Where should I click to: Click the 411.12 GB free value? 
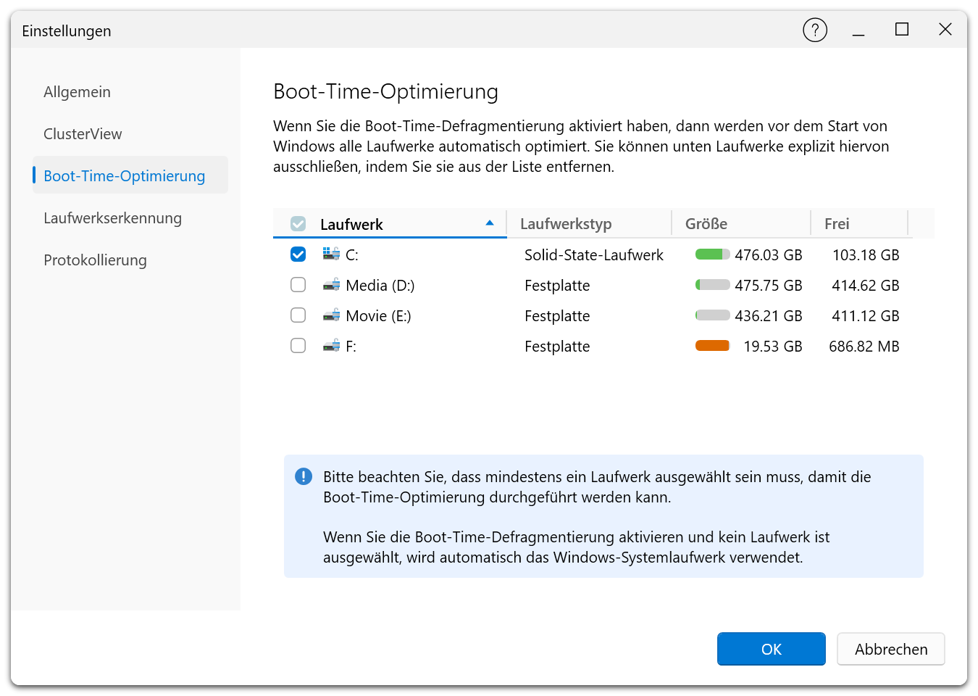[x=866, y=316]
